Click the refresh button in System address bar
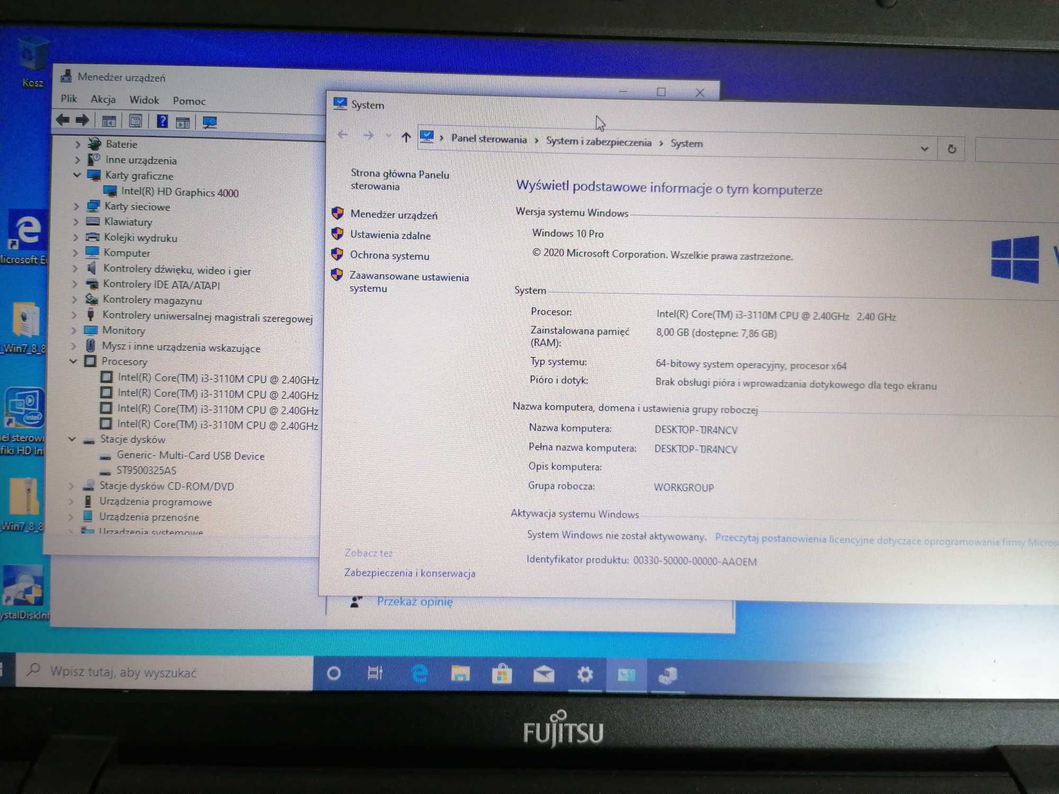This screenshot has width=1059, height=794. 952,149
